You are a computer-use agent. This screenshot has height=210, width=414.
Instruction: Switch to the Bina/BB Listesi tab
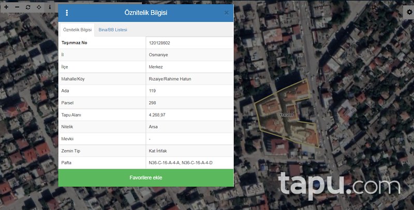[x=113, y=30]
